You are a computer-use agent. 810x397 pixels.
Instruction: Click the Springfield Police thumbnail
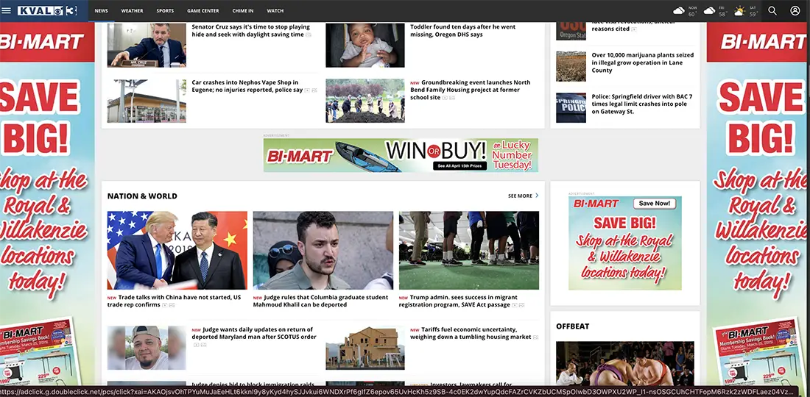pyautogui.click(x=571, y=107)
